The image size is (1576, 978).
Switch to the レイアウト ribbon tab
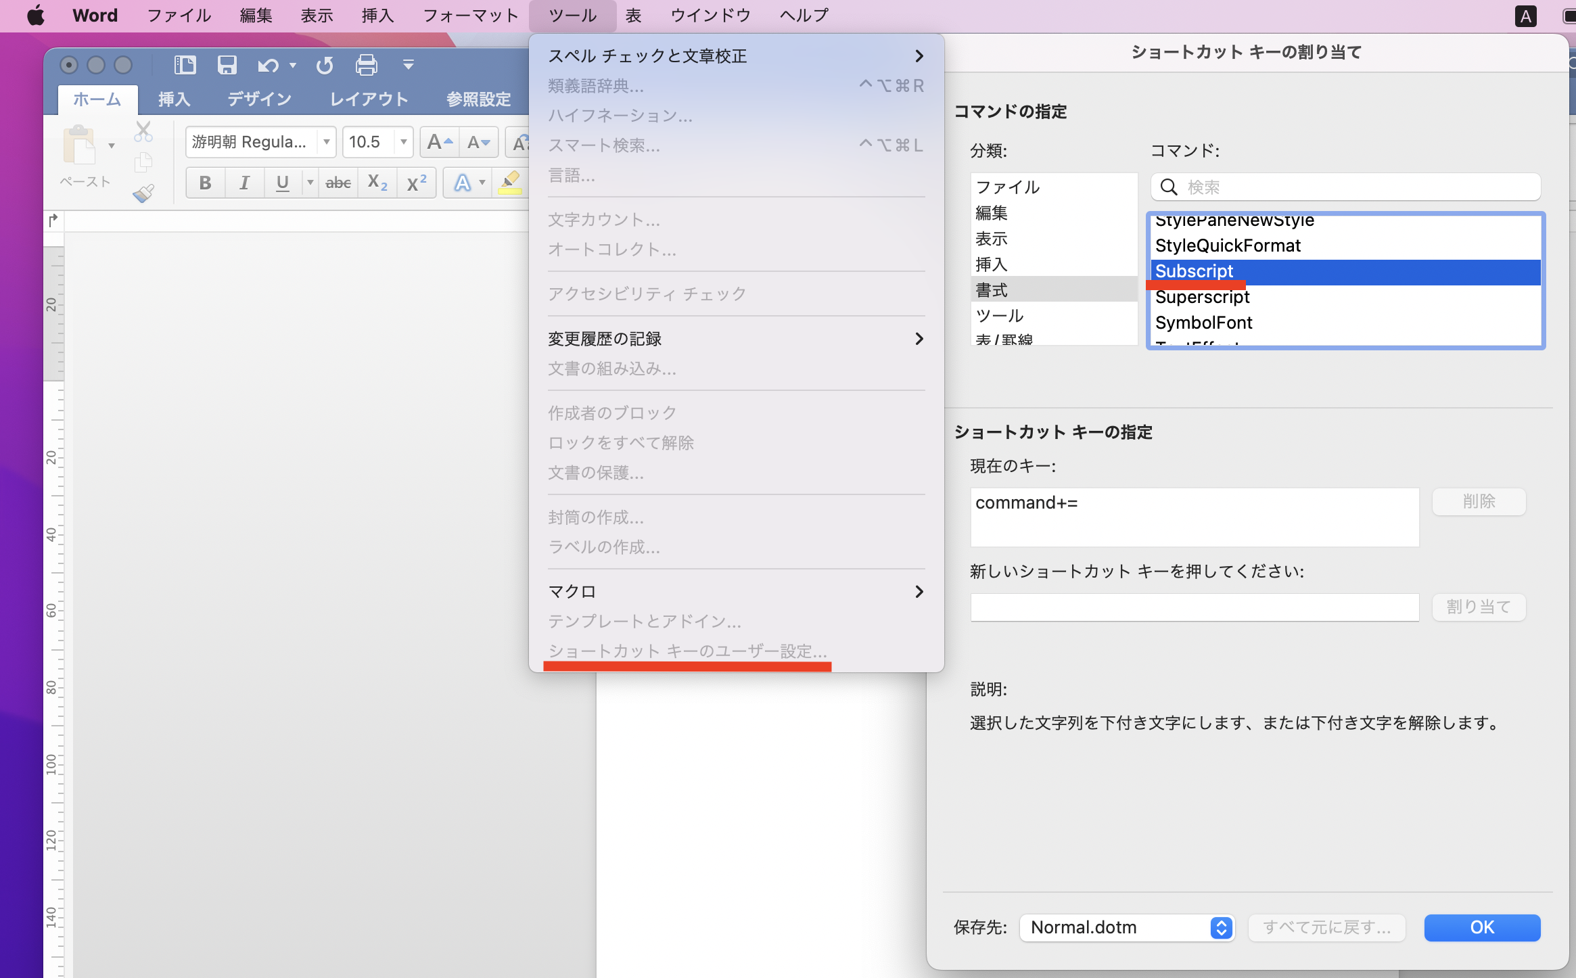click(369, 99)
